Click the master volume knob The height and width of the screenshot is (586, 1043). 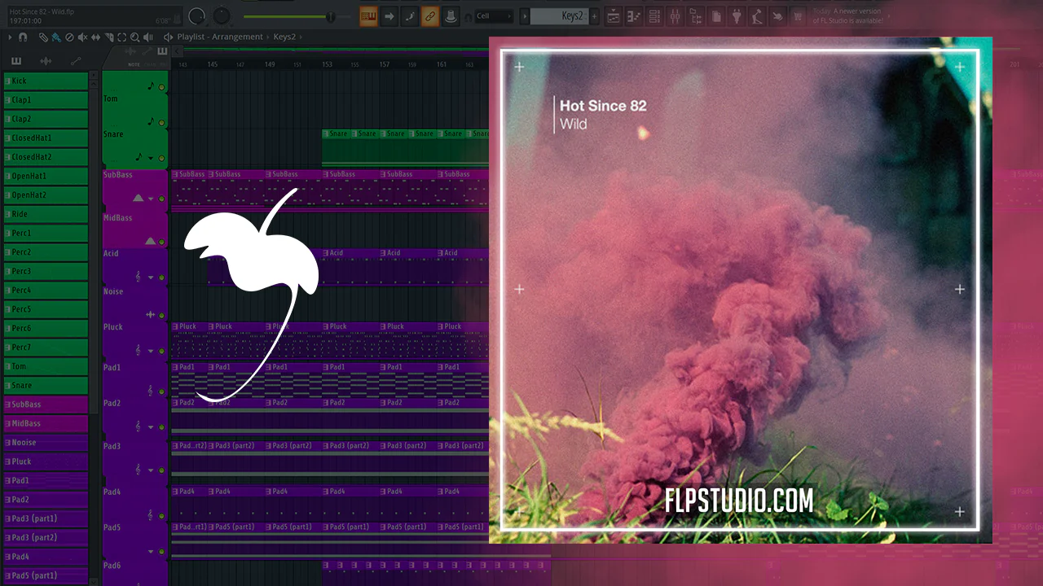[197, 16]
